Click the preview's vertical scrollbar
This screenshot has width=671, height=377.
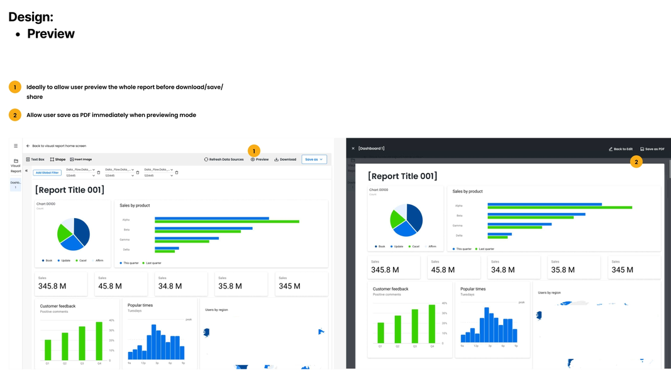pos(669,169)
